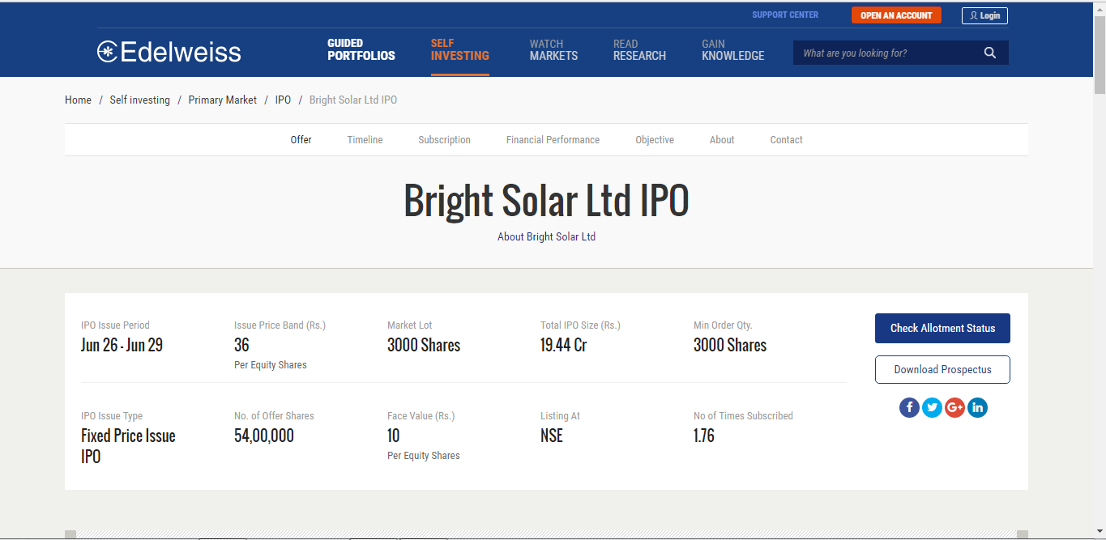Click the Support Center link
Screen dimensions: 1106x540
[x=785, y=15]
